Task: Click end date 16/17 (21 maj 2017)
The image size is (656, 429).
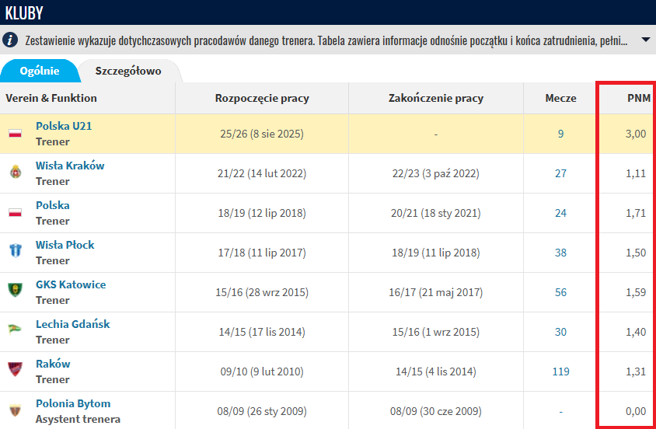Action: click(436, 292)
